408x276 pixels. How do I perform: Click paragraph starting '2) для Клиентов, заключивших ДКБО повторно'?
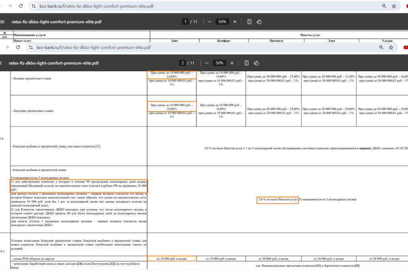click(79, 213)
